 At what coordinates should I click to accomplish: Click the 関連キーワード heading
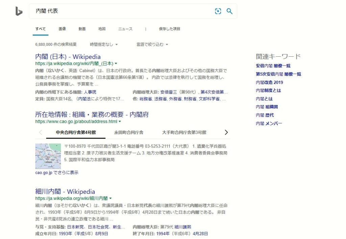point(278,56)
